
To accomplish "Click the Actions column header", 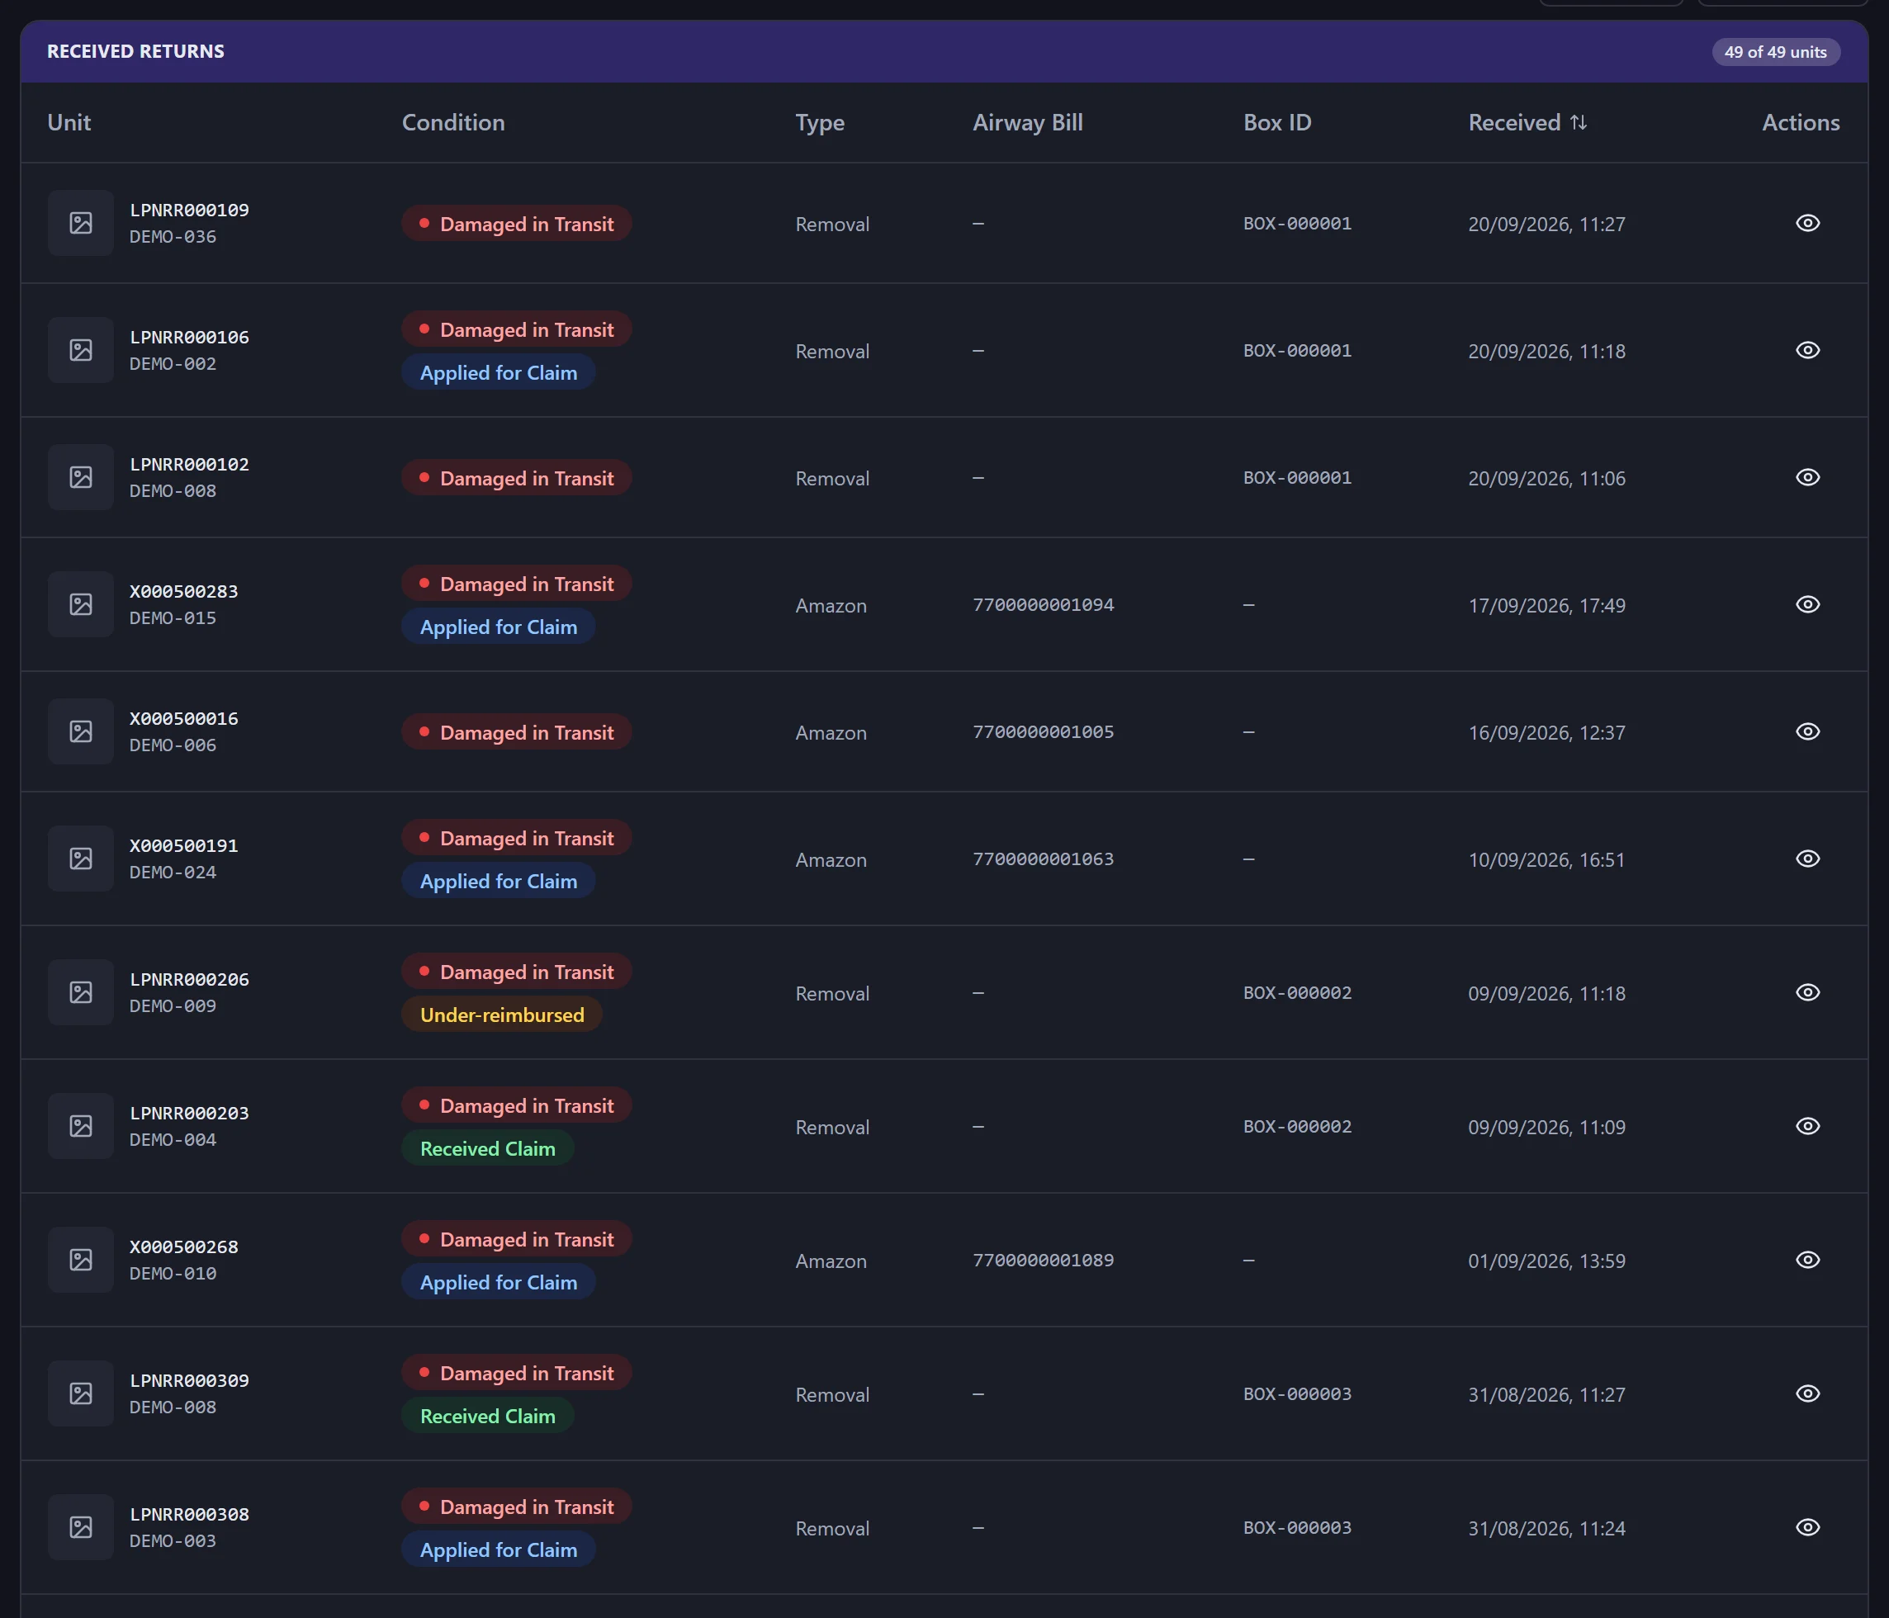I will 1801,122.
